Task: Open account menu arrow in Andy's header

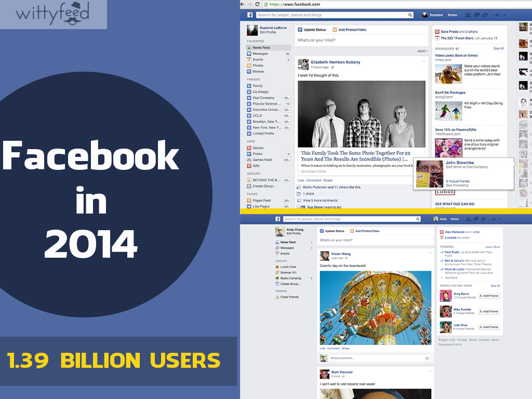Action: pyautogui.click(x=500, y=219)
